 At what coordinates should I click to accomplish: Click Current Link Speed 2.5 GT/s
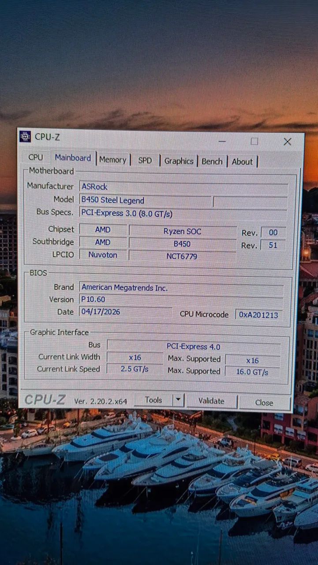tap(135, 369)
